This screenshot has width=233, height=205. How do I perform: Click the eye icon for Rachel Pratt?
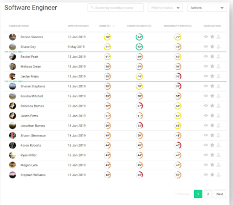tap(206, 56)
